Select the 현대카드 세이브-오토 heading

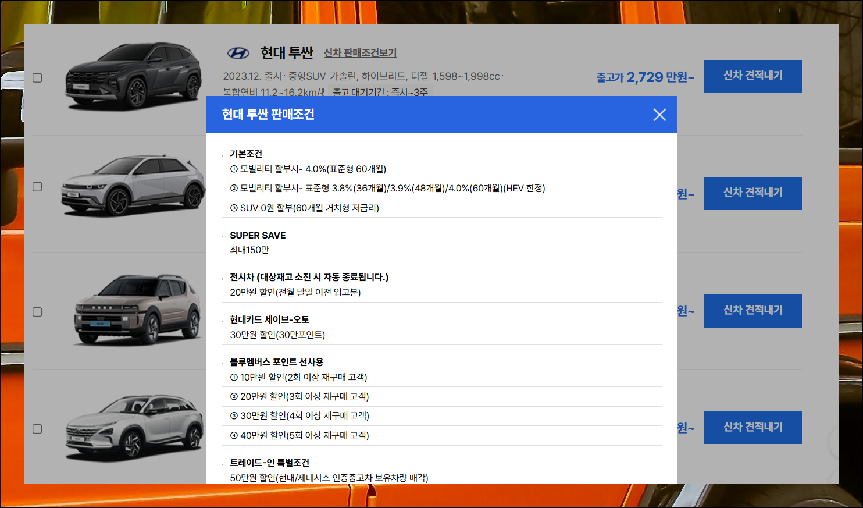point(269,319)
